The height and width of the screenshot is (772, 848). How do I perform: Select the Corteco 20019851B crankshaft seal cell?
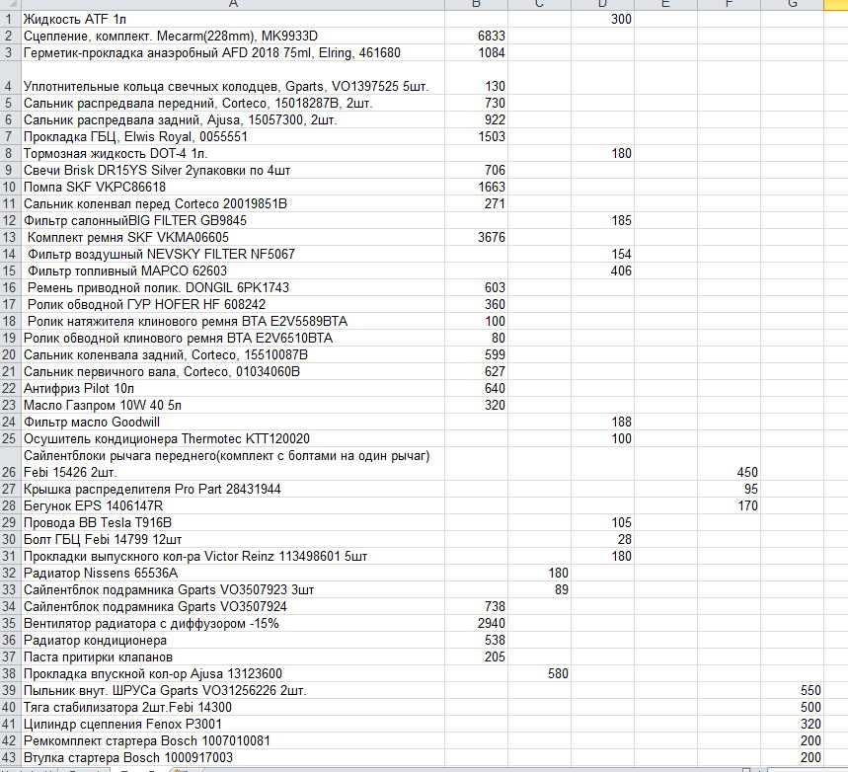point(233,203)
